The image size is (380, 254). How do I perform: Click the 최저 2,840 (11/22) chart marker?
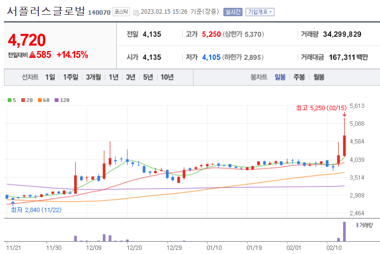[x=36, y=210]
